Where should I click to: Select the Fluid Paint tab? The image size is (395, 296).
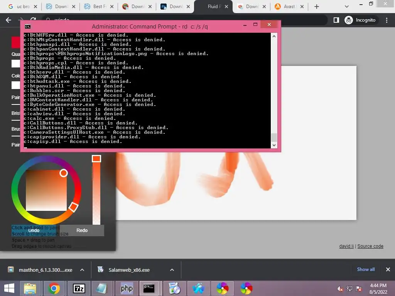coord(214,7)
